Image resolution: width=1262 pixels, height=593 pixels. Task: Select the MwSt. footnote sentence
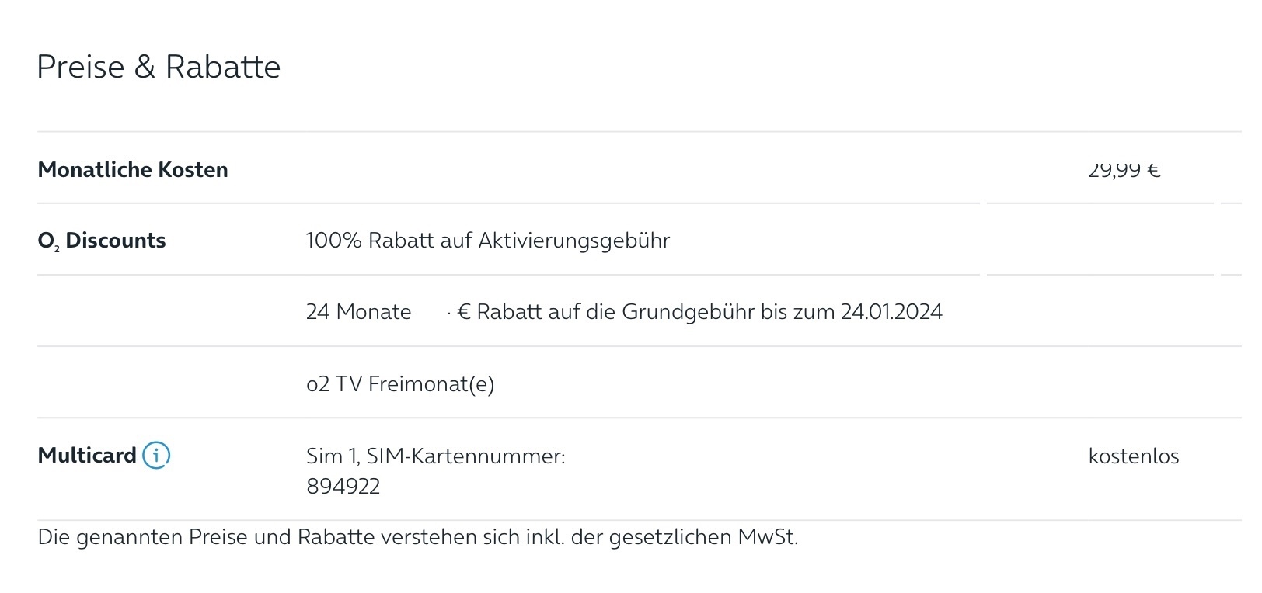point(418,537)
